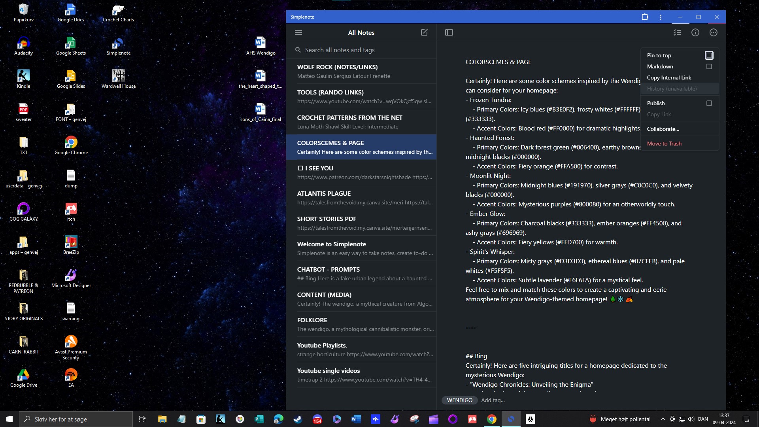Click the note actions ellipsis icon
Screen dimensions: 759x427
click(x=714, y=32)
